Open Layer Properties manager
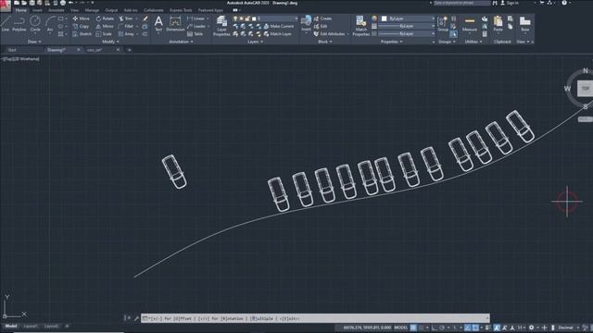The height and width of the screenshot is (333, 593). click(x=221, y=27)
